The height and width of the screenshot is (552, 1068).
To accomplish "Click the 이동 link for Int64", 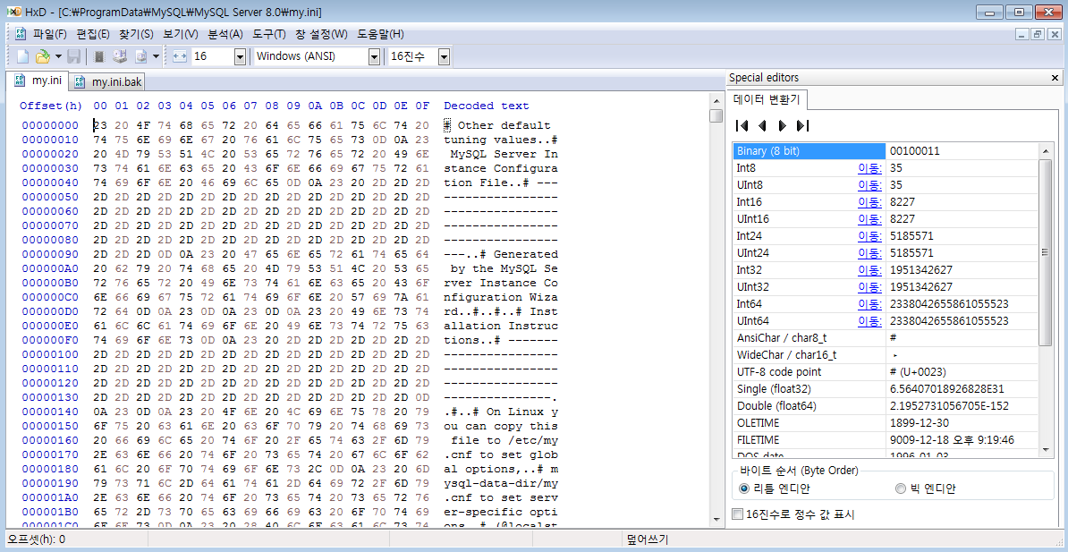I will 869,304.
